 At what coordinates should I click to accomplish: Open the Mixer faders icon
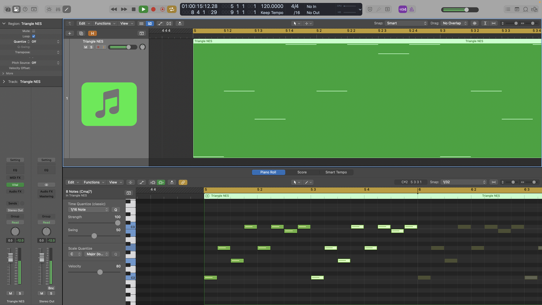click(57, 9)
